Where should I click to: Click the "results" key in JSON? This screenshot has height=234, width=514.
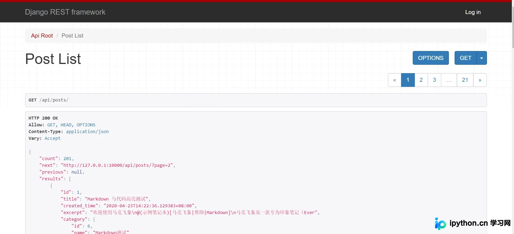[51, 179]
